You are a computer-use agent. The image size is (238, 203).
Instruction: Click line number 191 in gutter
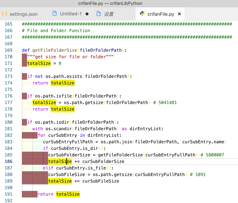tap(8, 194)
